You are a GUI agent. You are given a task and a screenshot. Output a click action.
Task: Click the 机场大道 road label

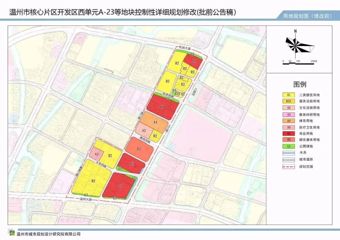pos(184,48)
